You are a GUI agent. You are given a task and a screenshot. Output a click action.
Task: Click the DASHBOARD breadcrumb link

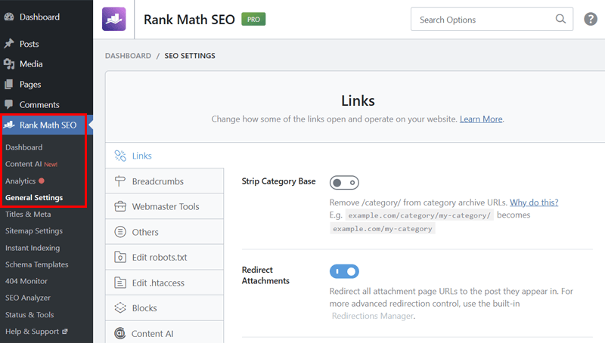coord(128,56)
